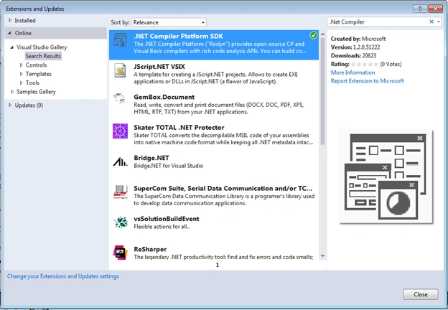The height and width of the screenshot is (310, 448).
Task: Open the Sort by Relevance dropdown
Action: [169, 22]
